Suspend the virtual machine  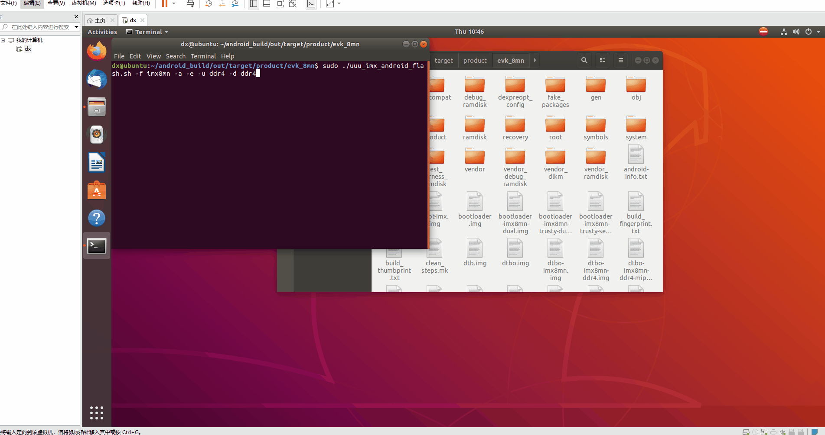[165, 4]
